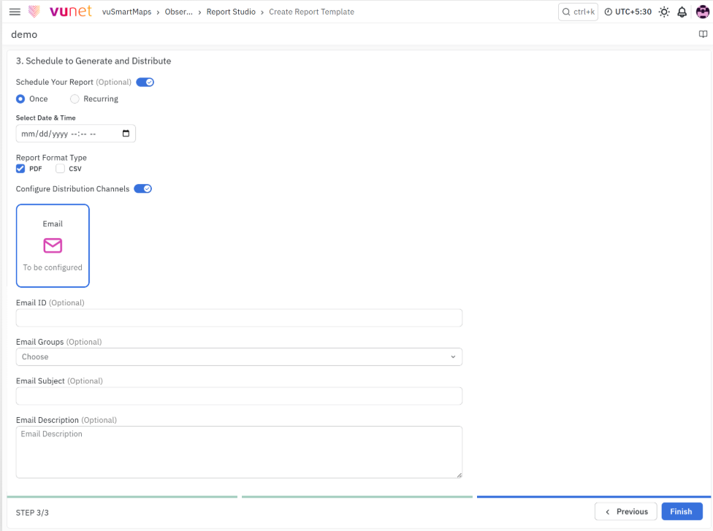Open the UTC+5:30 timezone clock

point(628,12)
